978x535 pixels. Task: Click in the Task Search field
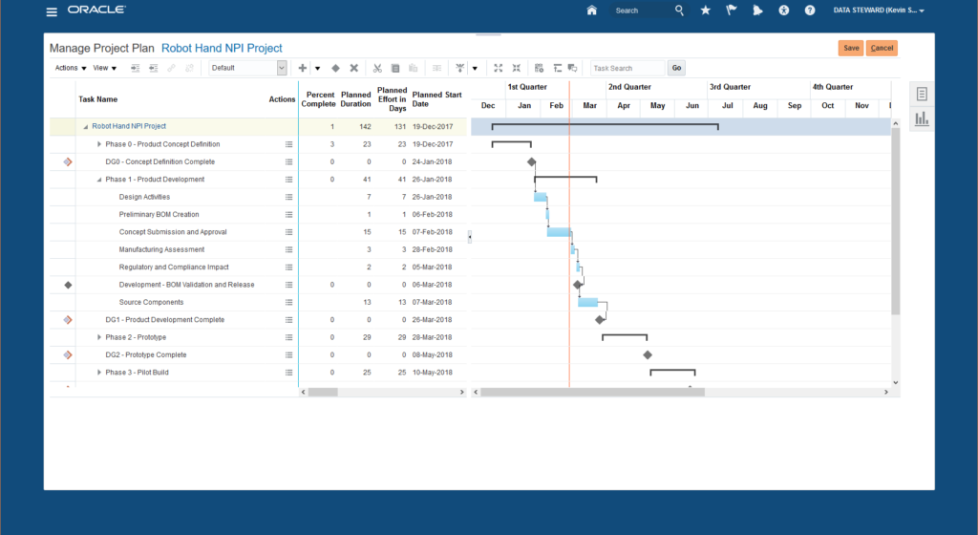[627, 68]
